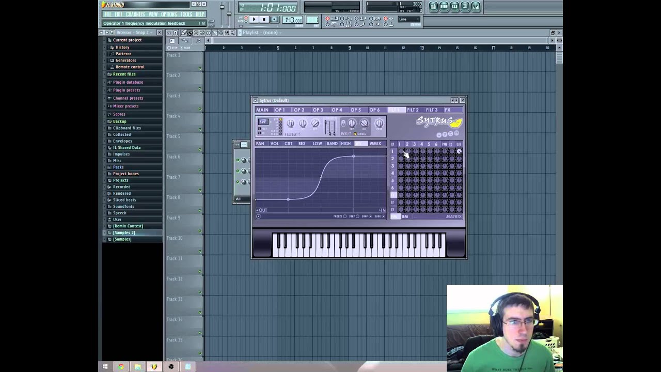Click the filter RES knob in Sytrus
This screenshot has height=372, width=661.
coord(315,123)
